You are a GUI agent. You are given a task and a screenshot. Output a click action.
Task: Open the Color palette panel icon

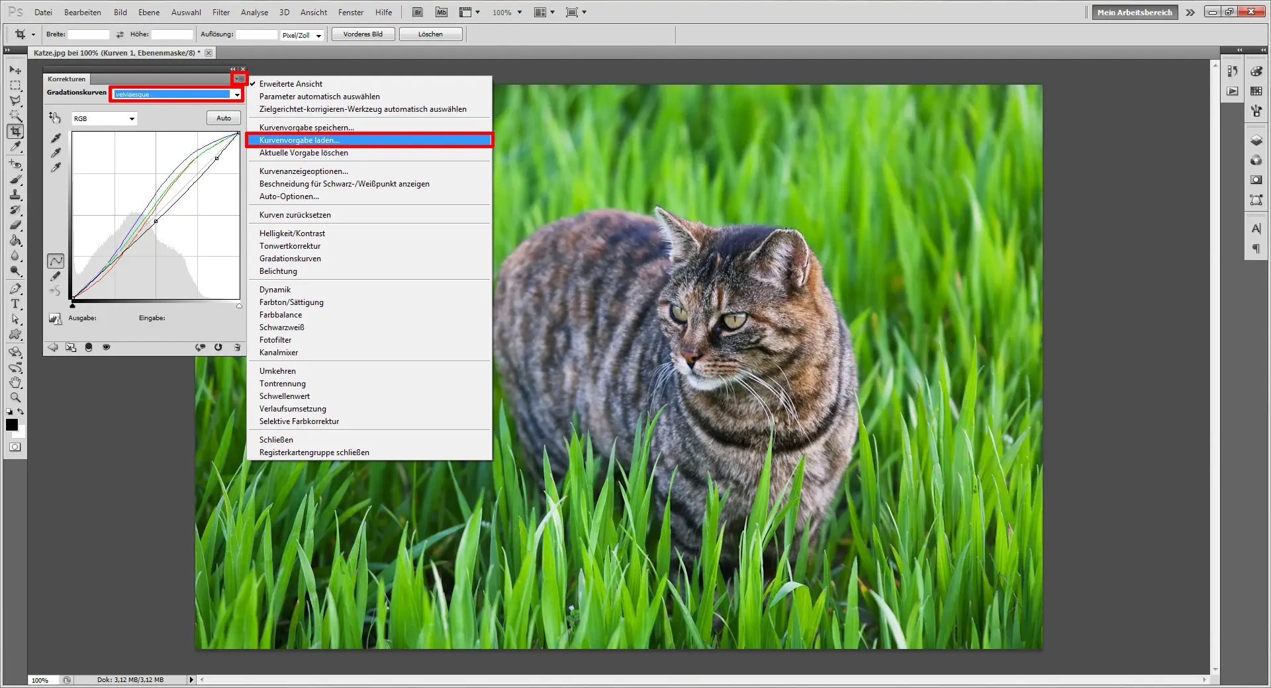pos(1256,71)
